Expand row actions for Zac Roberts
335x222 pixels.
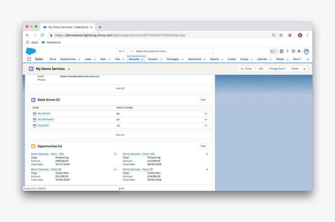click(206, 114)
